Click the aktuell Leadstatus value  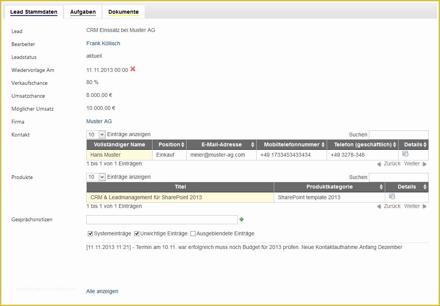pos(94,56)
